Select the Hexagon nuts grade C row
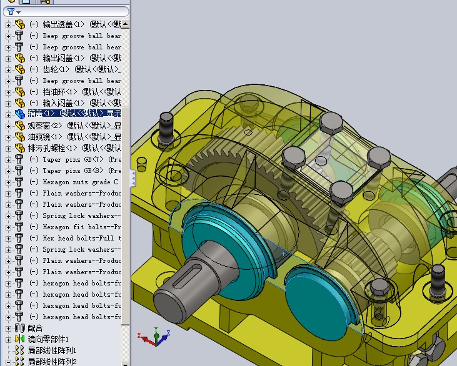The height and width of the screenshot is (366, 457). (74, 182)
